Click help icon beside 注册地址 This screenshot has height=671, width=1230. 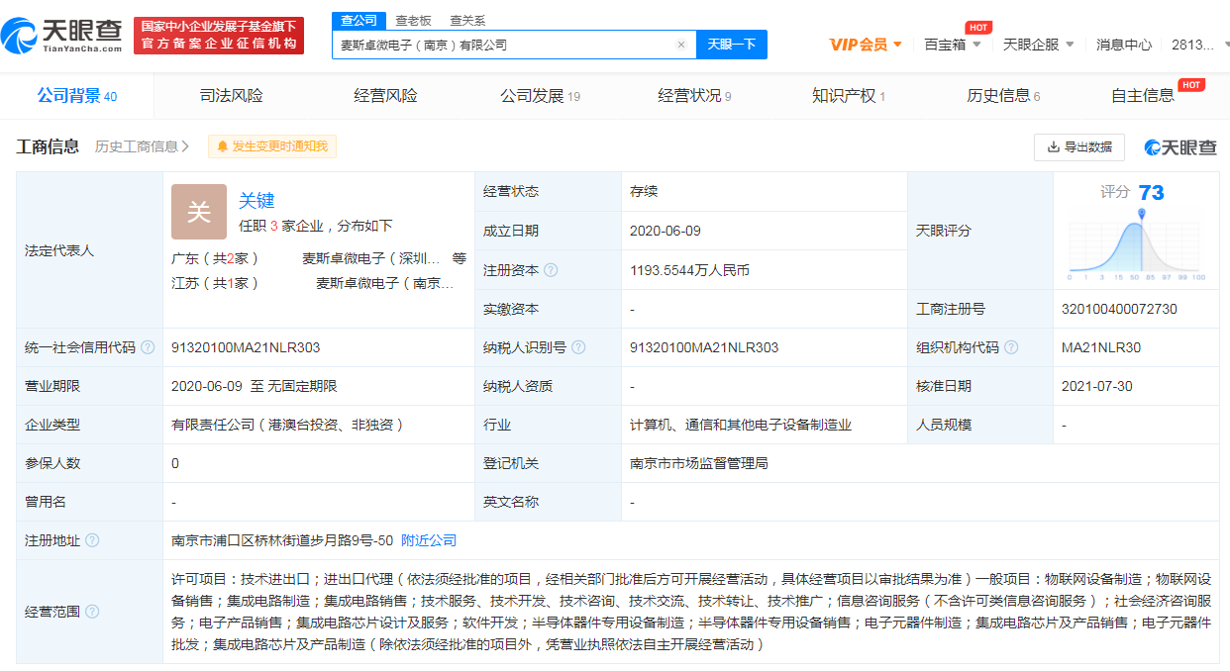tap(92, 540)
